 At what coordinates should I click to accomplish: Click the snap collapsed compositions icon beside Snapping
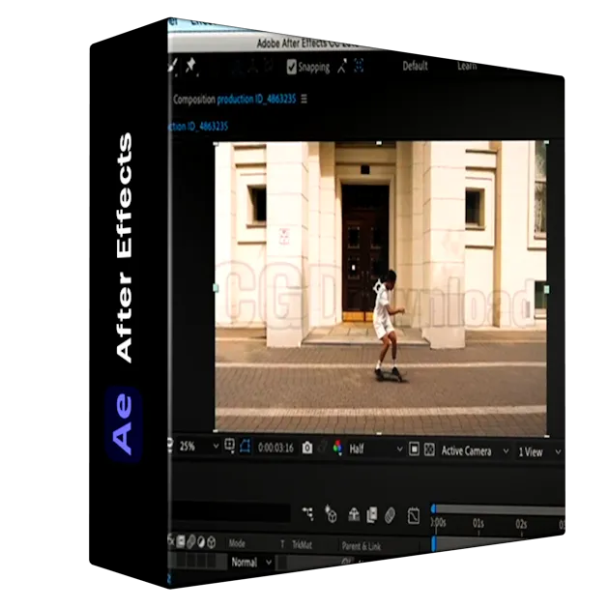[342, 67]
